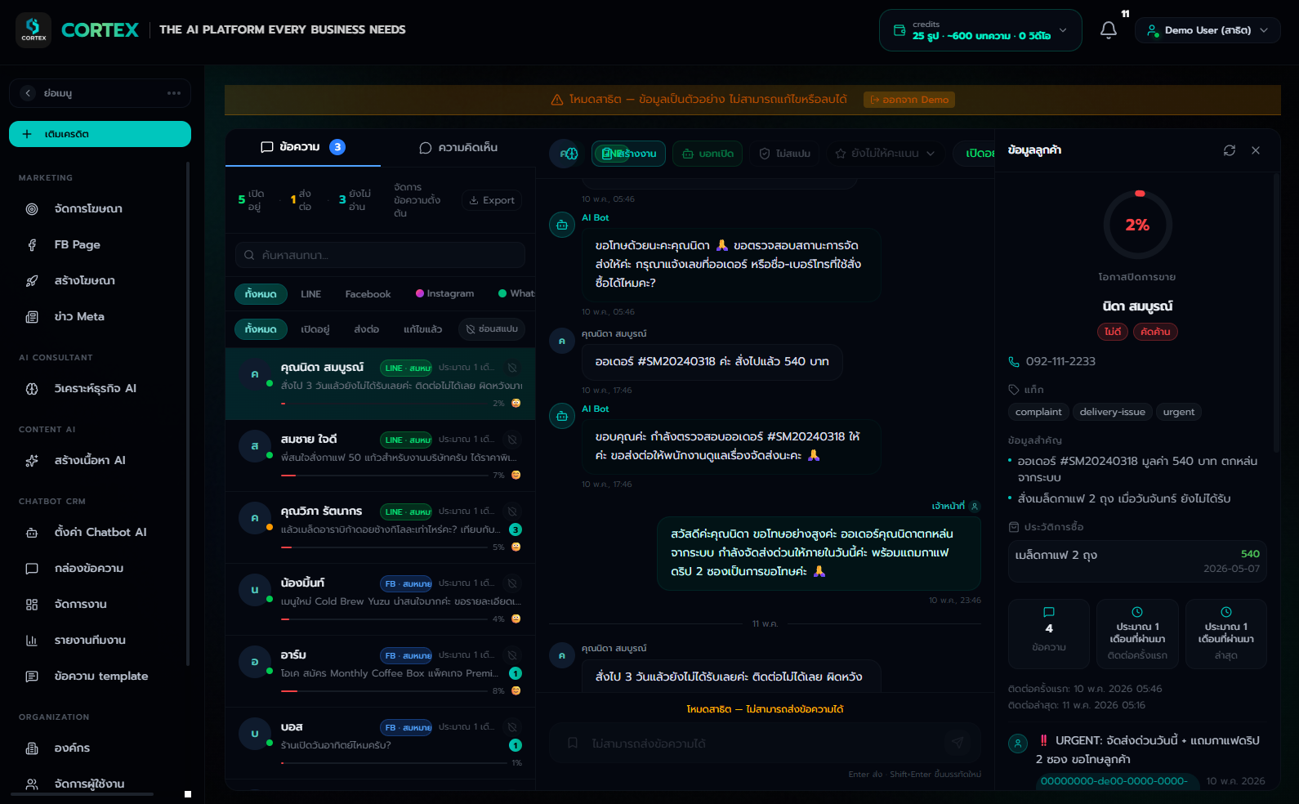The height and width of the screenshot is (804, 1299).
Task: Toggle spam flag on คุณนิดา สมบูรณ์ row
Action: click(x=512, y=368)
